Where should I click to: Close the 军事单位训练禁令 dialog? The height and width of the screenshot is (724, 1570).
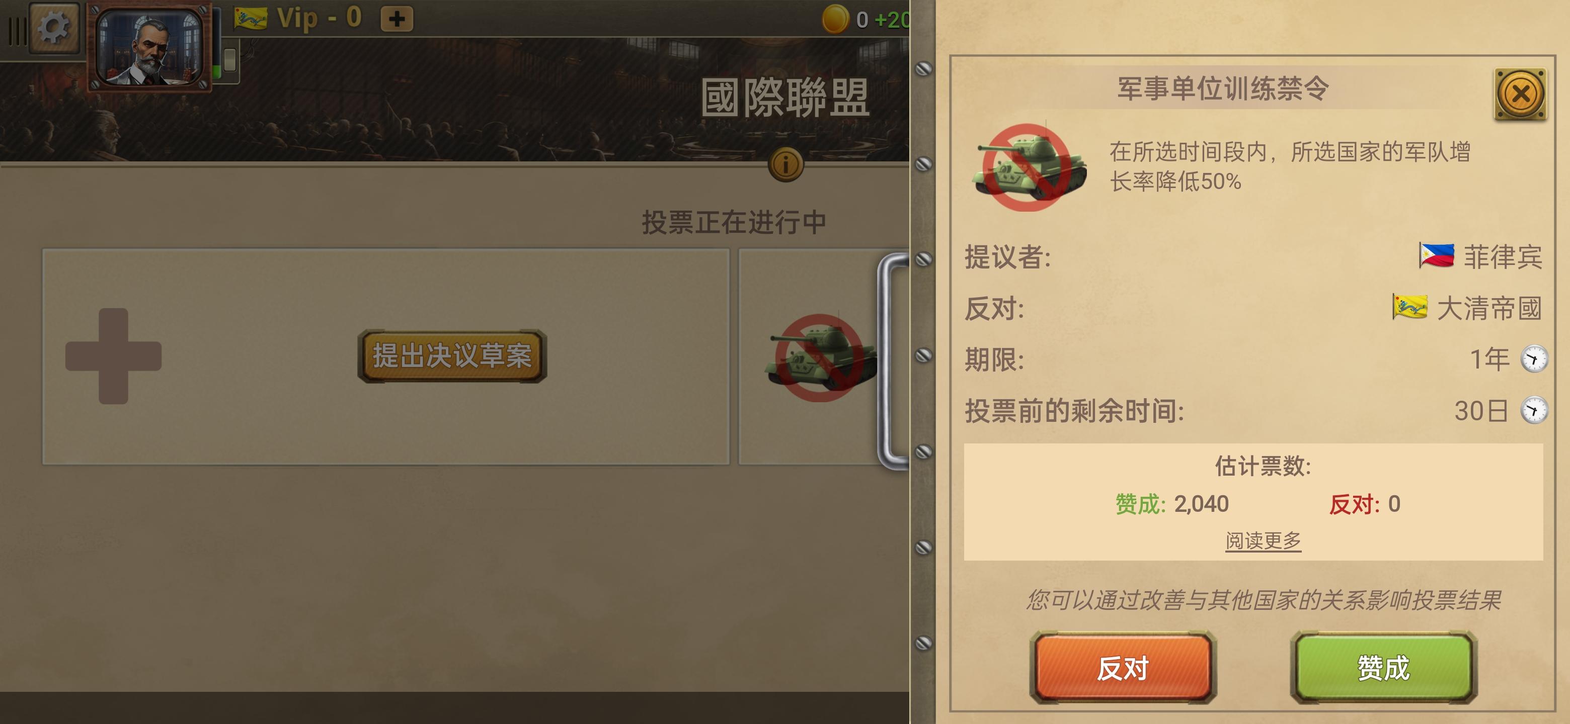(1521, 95)
